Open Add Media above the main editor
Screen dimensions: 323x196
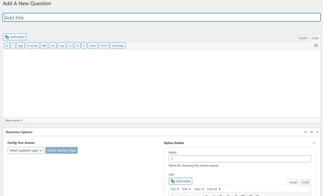point(15,37)
